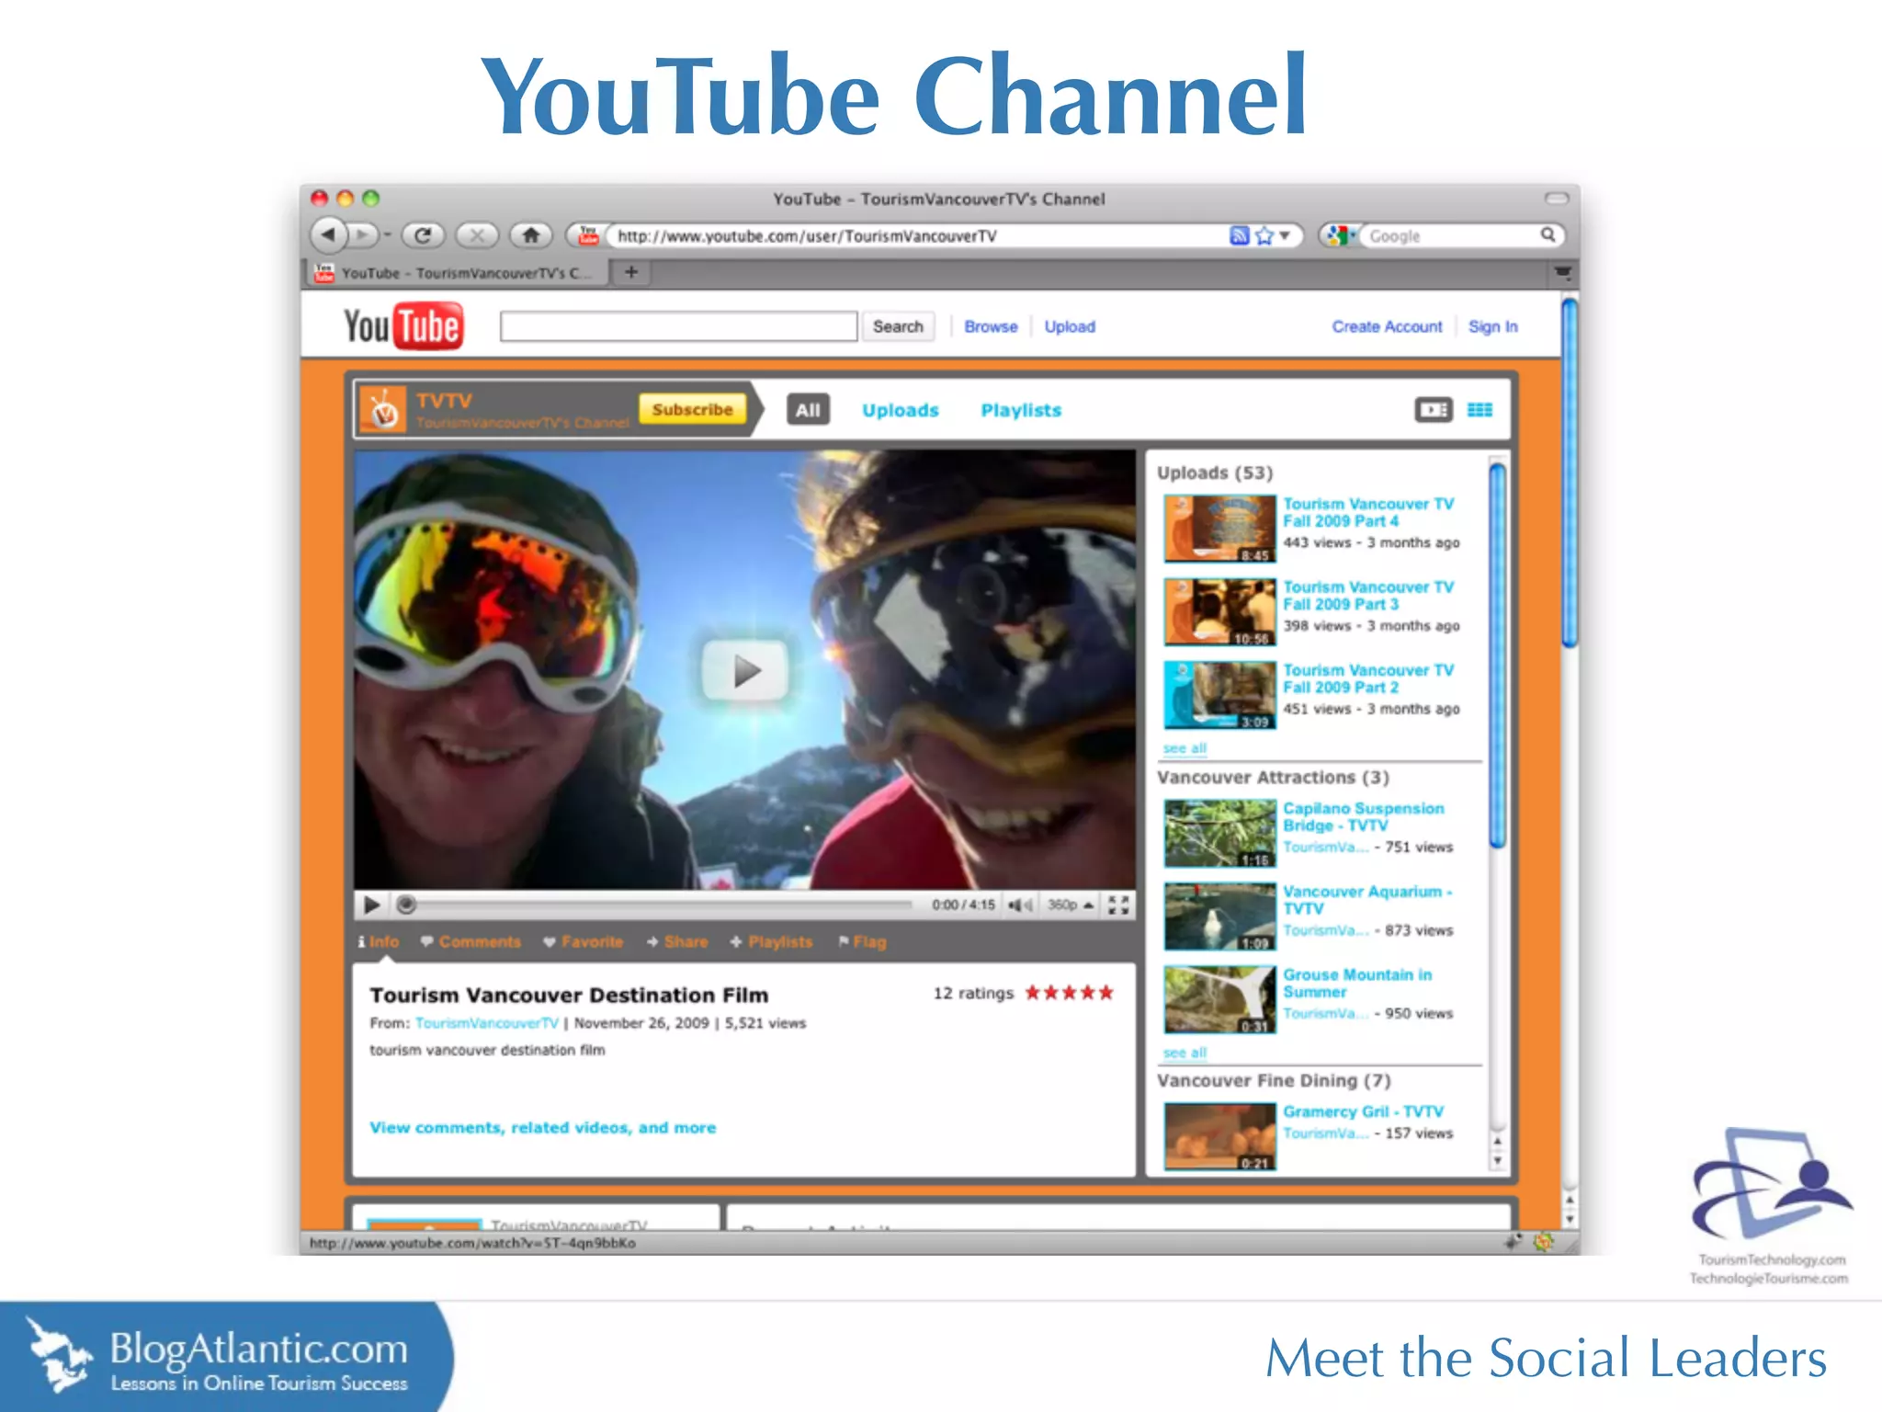Screen dimensions: 1882x1412
Task: Switch to player view icon
Action: (x=1434, y=410)
